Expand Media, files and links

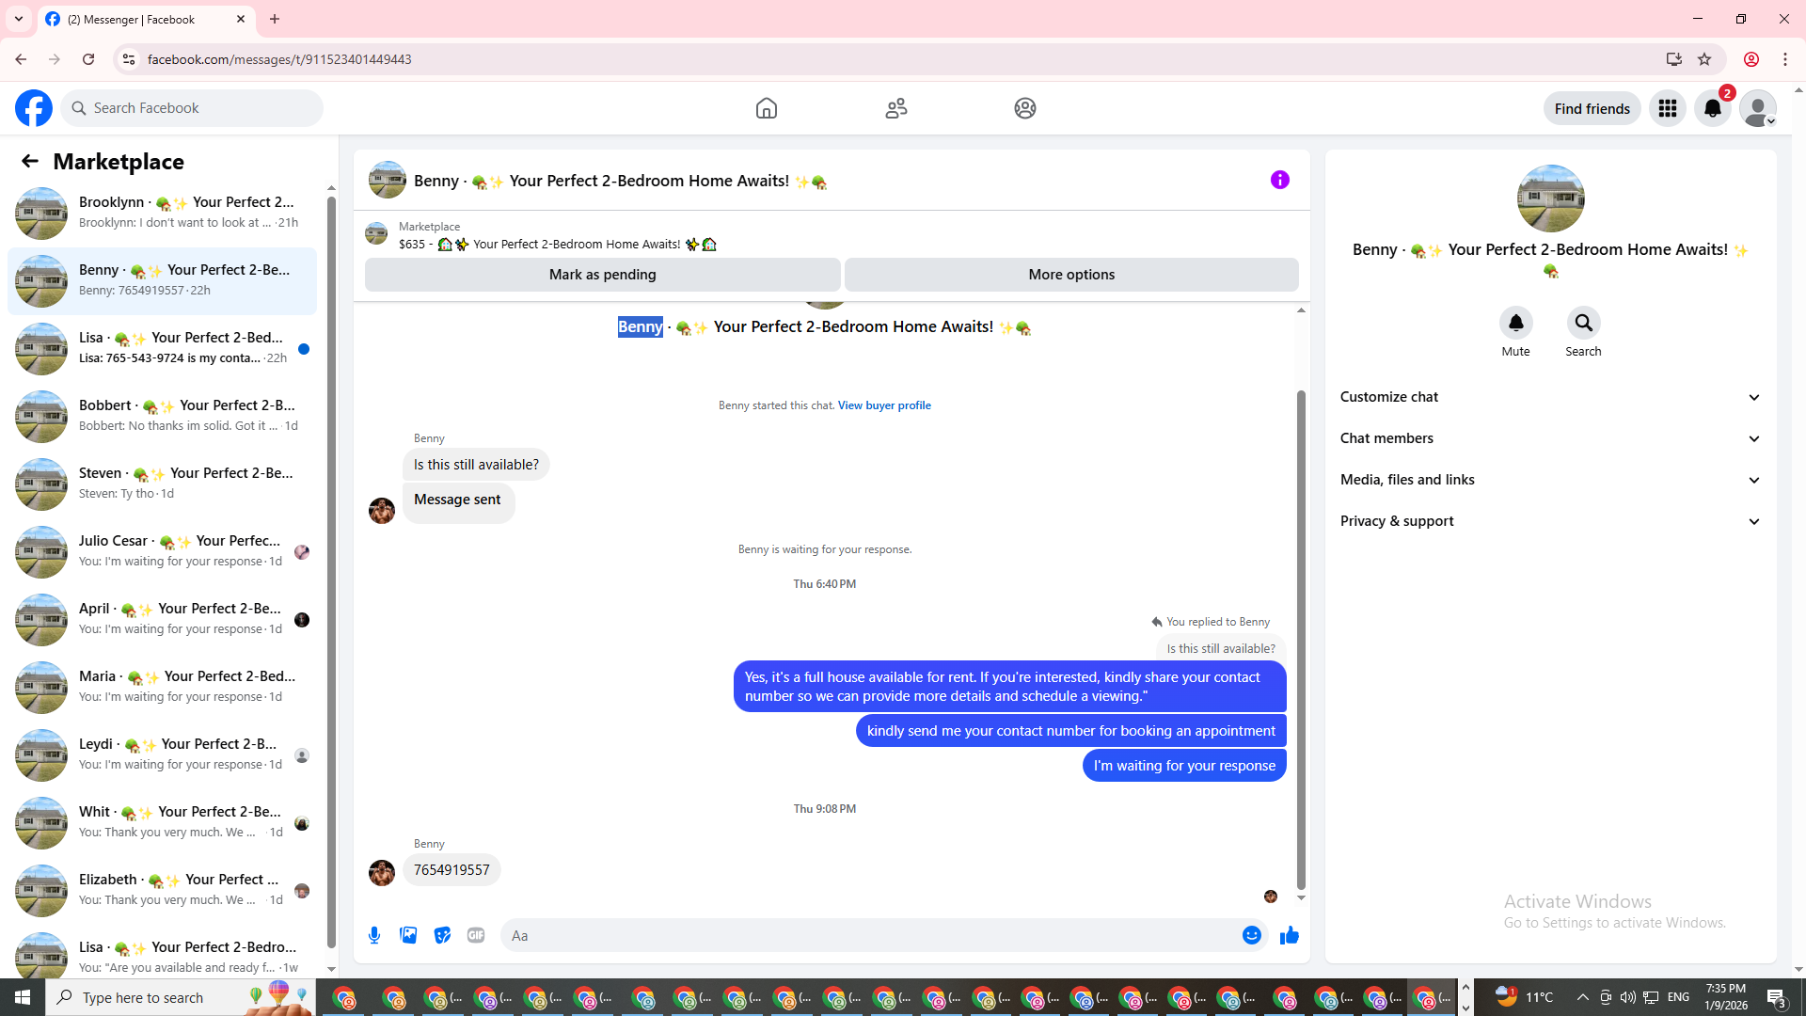click(x=1549, y=480)
